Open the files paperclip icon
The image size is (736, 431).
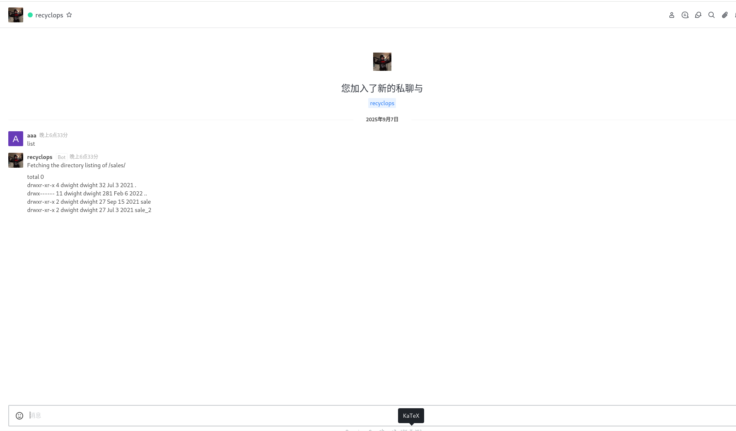point(724,15)
